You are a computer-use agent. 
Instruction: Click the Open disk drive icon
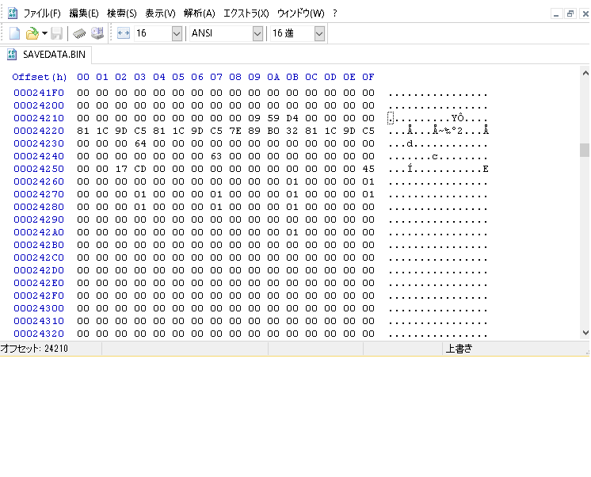[97, 33]
